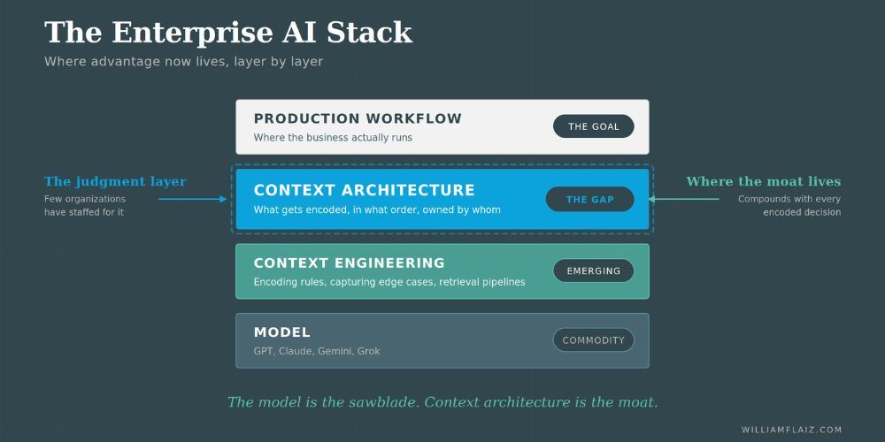Open the WILLIAMFLAIZ.COM link

(x=791, y=430)
